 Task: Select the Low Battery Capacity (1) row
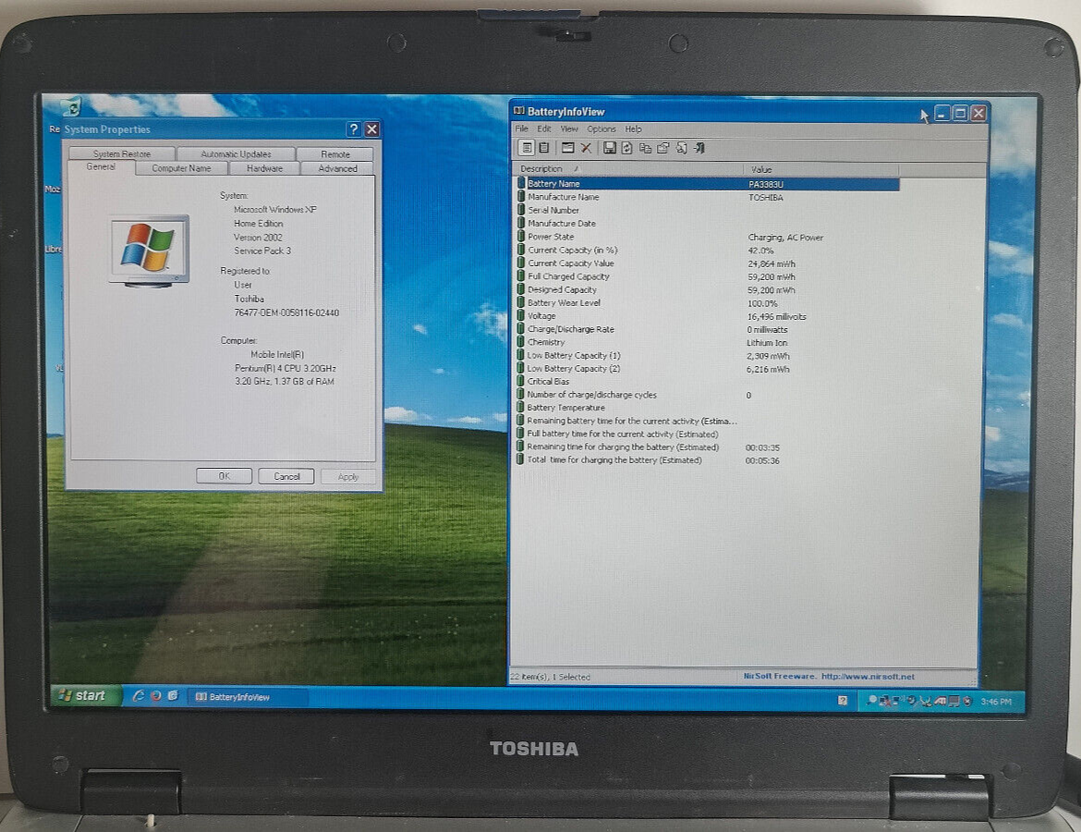point(707,355)
